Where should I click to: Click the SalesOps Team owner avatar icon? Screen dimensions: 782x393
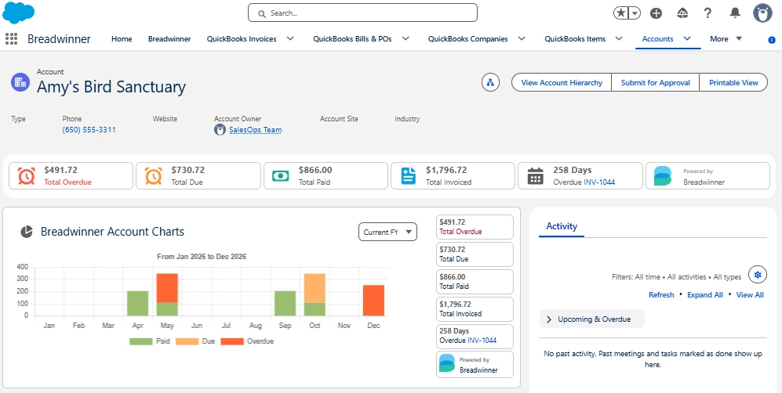[x=220, y=130]
